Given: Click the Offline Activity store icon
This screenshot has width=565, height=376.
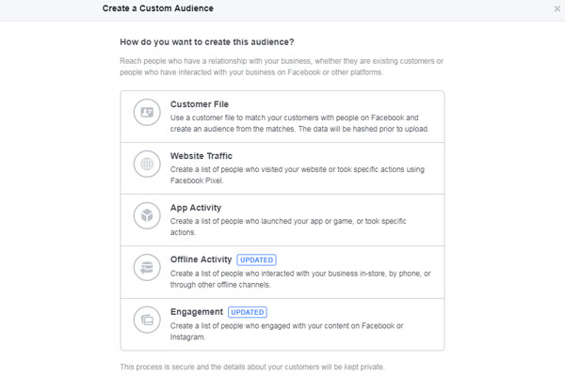Looking at the screenshot, I should tap(147, 268).
